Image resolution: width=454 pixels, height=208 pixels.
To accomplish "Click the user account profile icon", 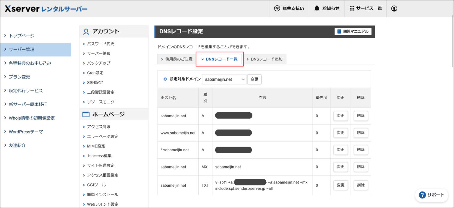I will click(x=394, y=9).
